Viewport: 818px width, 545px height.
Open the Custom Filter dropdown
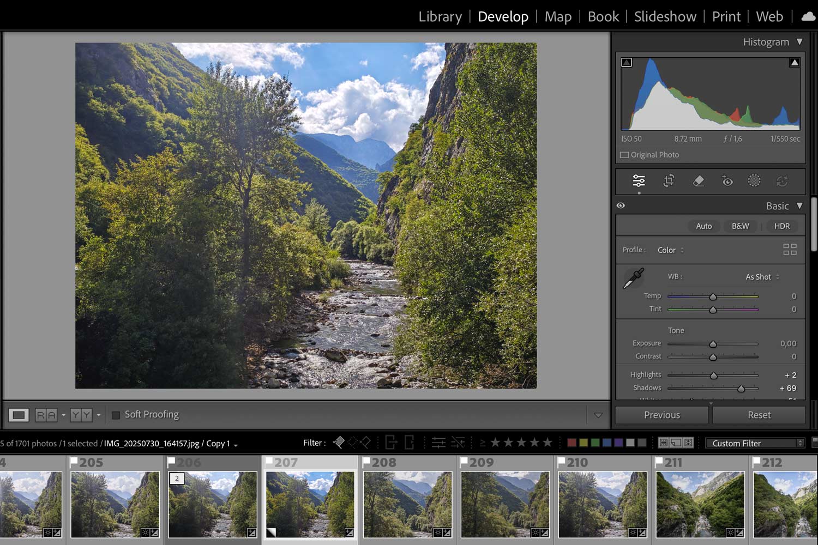[754, 443]
